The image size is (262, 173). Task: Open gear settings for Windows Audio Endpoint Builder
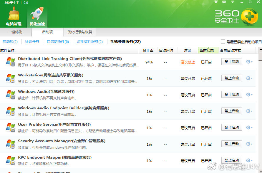tap(249, 111)
